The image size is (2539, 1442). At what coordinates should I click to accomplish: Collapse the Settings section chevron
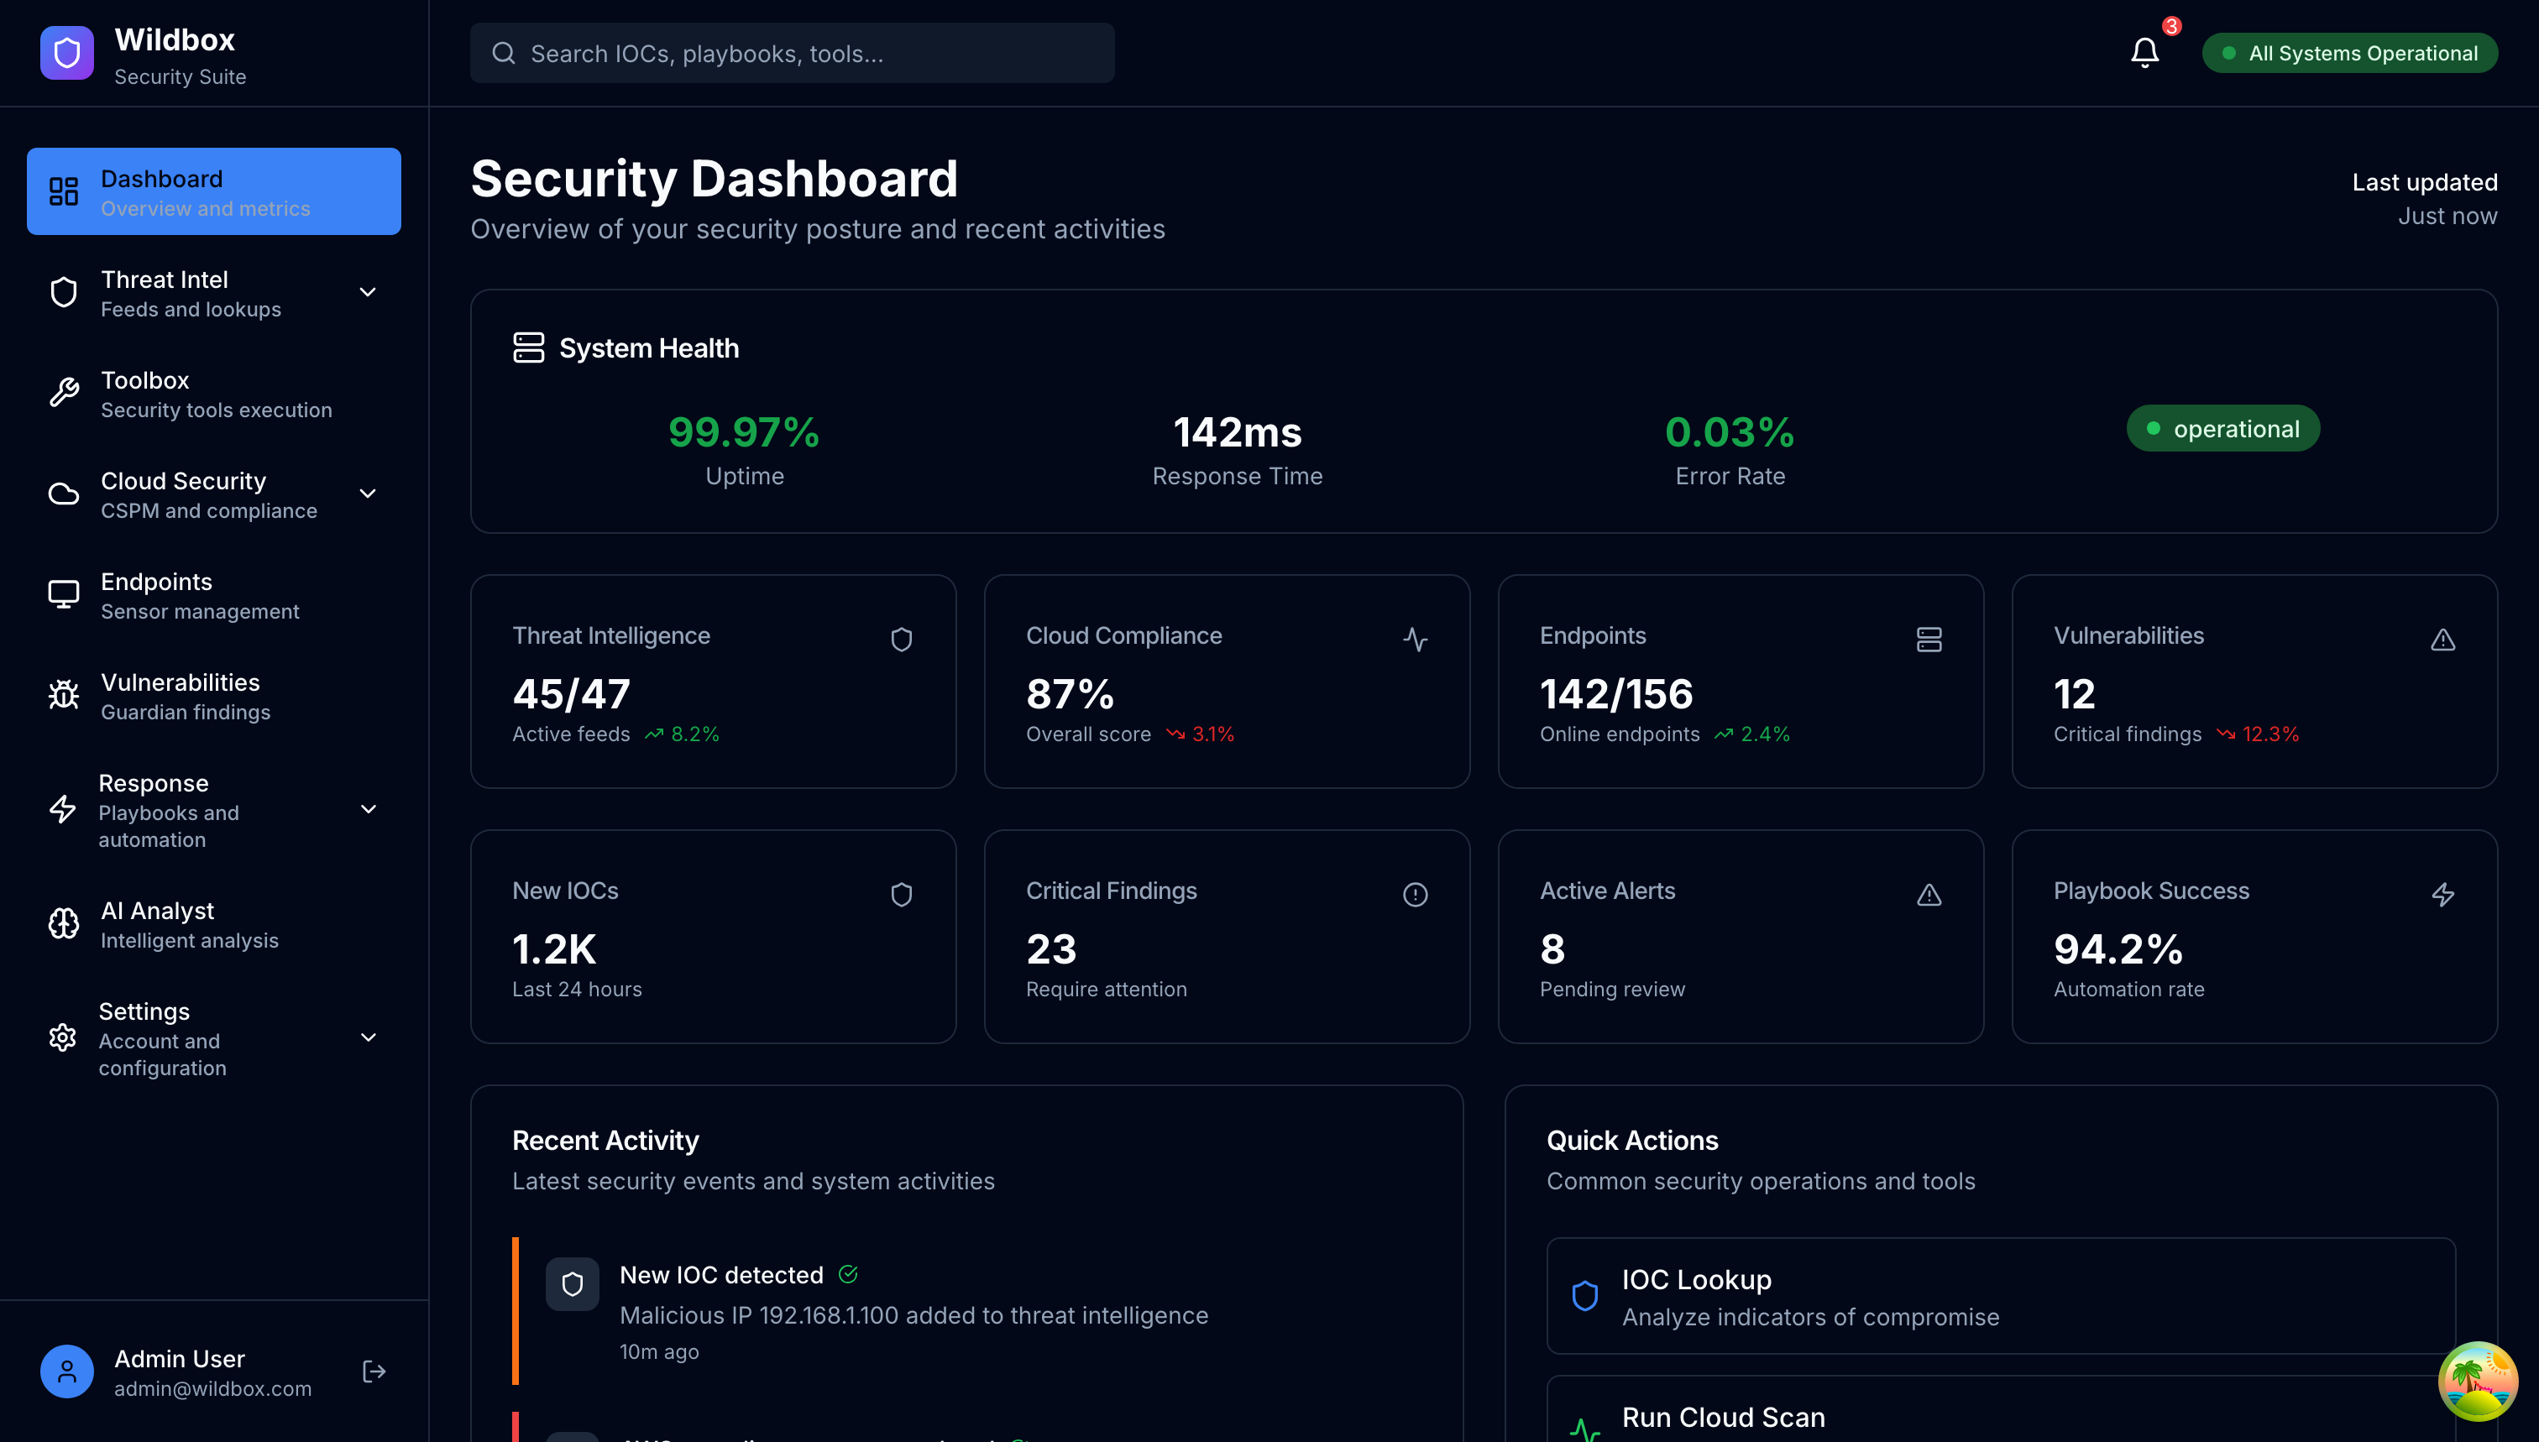tap(368, 1038)
